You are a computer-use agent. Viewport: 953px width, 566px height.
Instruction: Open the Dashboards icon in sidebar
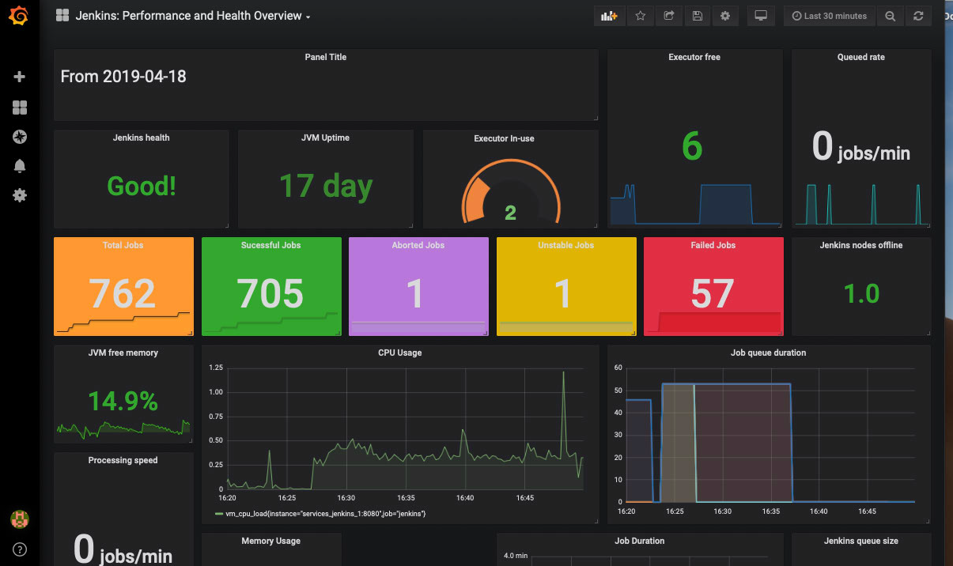click(20, 108)
